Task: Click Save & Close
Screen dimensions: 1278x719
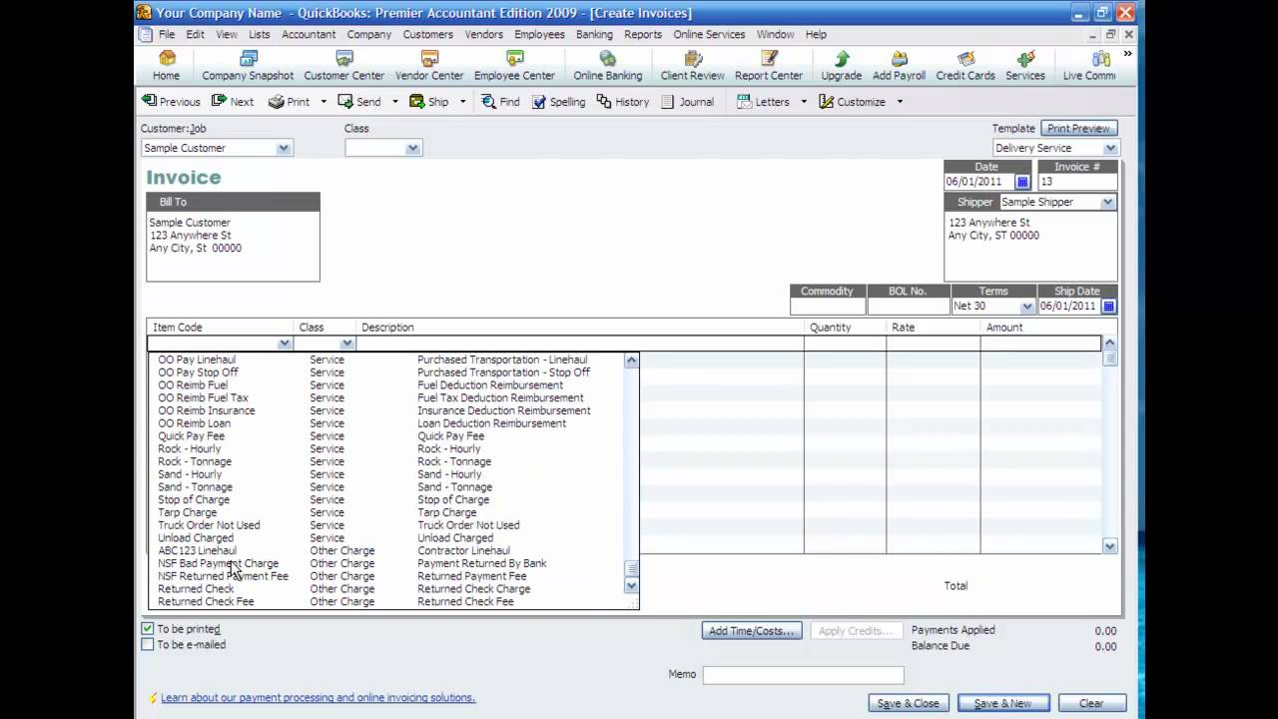Action: tap(908, 703)
